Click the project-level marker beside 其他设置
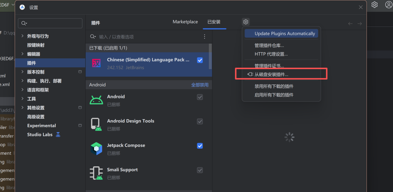 click(x=80, y=108)
